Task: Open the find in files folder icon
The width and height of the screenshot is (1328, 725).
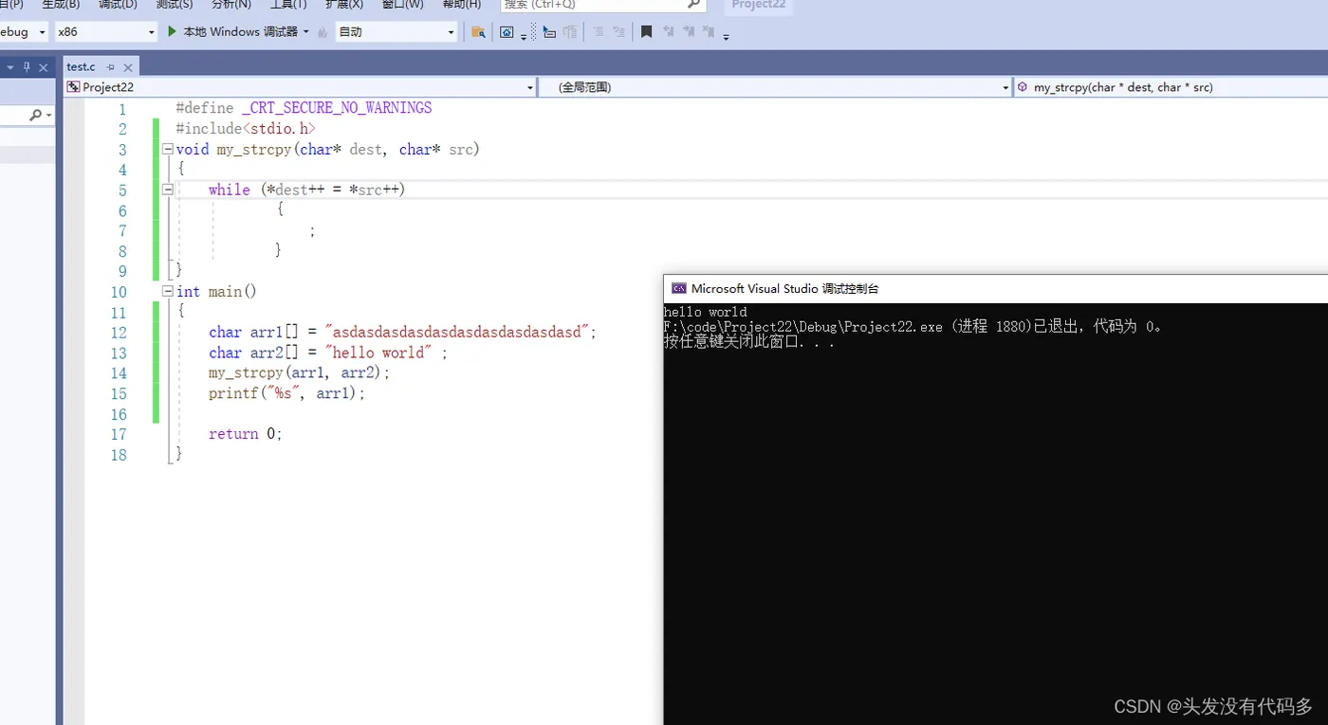Action: (478, 32)
